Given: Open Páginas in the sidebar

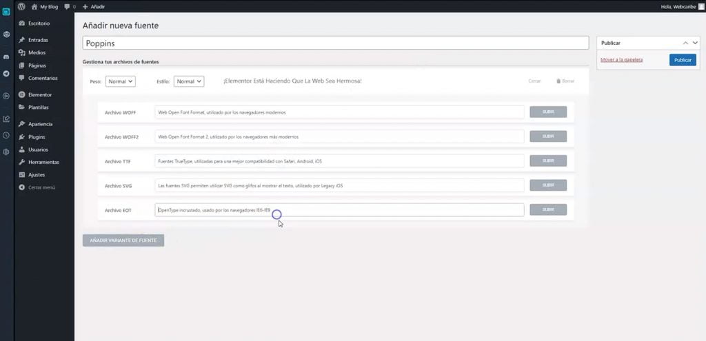Looking at the screenshot, I should [37, 65].
